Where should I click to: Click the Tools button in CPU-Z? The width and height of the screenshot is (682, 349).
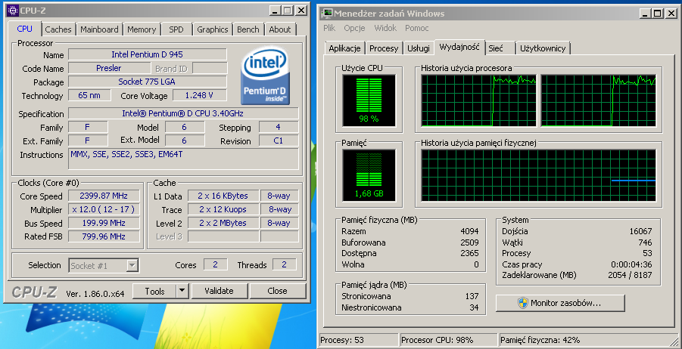click(155, 292)
